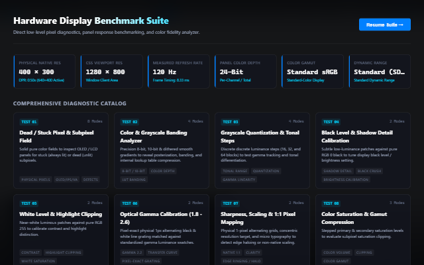Click the COLOR DEPTH tag
Screen dimensions: 424x265
162,171
